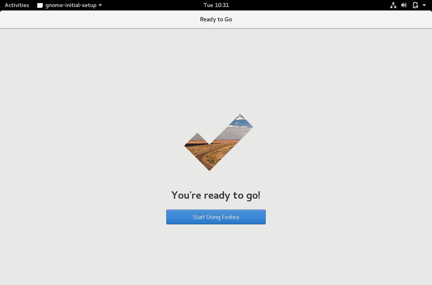The image size is (432, 285).
Task: Expand the system menu arrow in top bar
Action: [424, 5]
